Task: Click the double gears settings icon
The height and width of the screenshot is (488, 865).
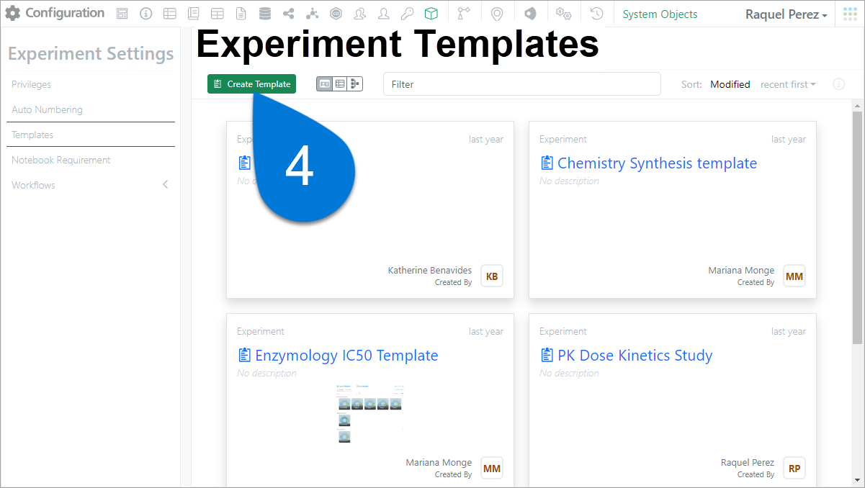Action: (563, 14)
